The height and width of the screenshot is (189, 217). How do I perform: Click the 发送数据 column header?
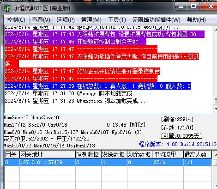pyautogui.click(x=114, y=154)
